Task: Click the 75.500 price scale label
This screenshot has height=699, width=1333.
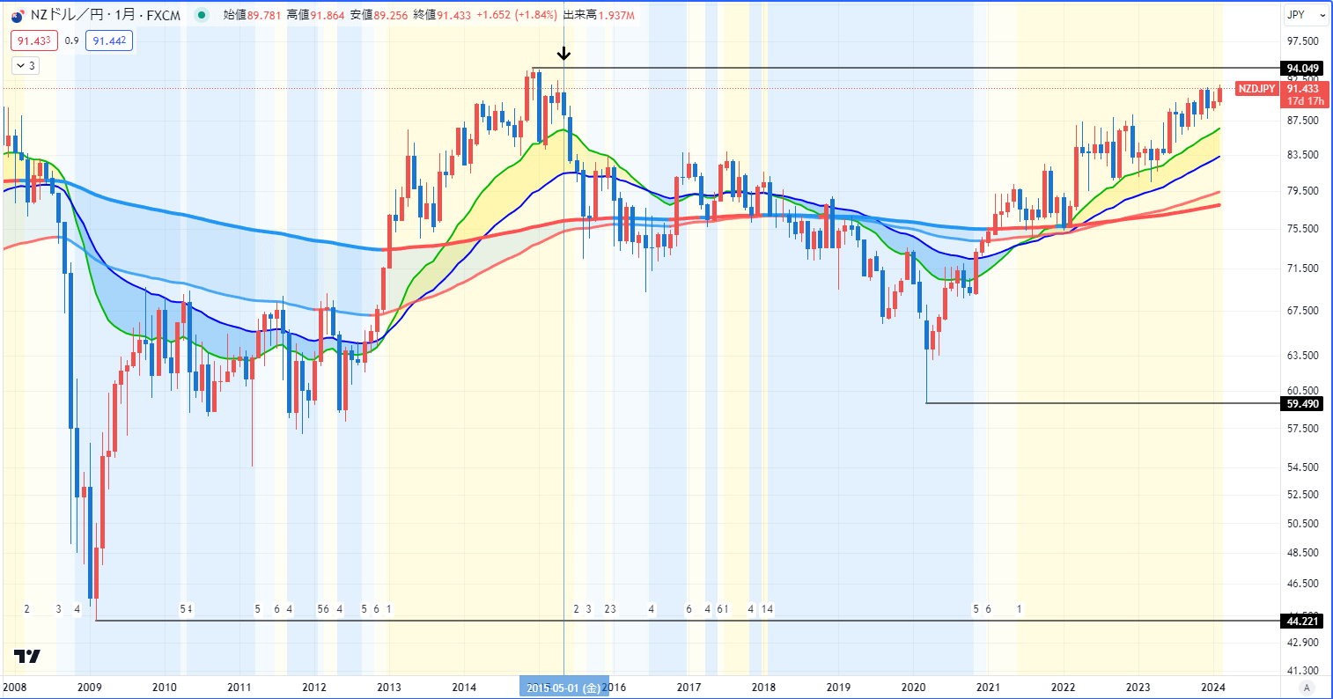Action: 1302,229
